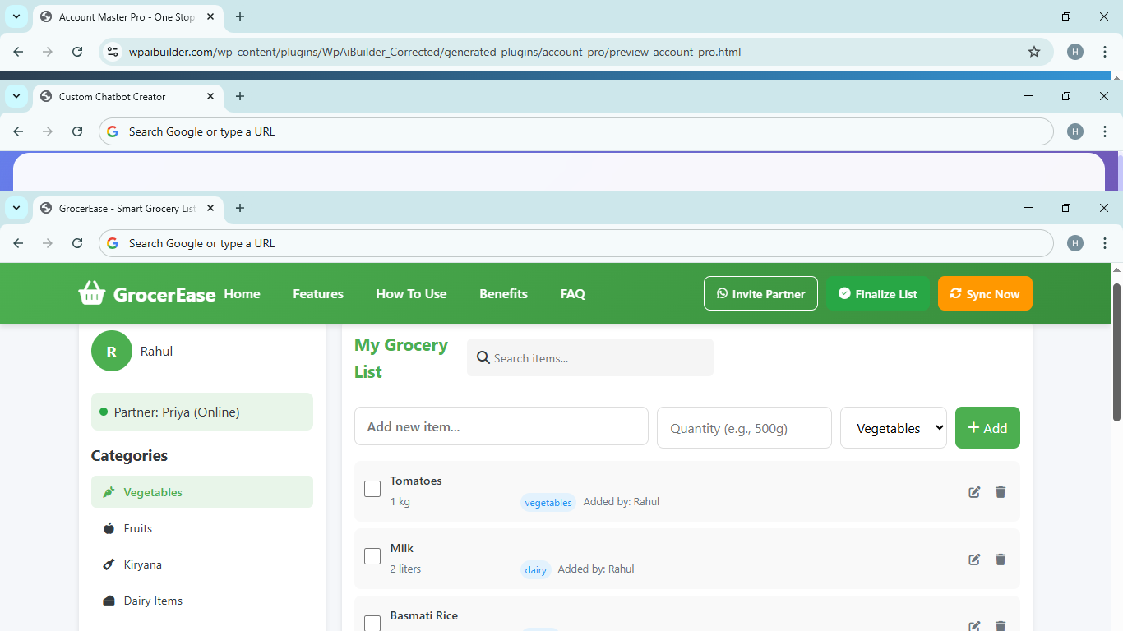Click the Sync Now button
1123x631 pixels.
tap(985, 292)
